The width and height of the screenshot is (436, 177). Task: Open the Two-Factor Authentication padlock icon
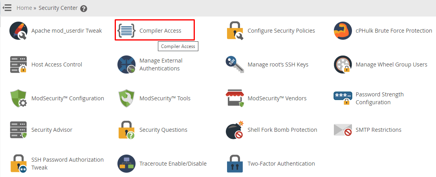pyautogui.click(x=234, y=164)
